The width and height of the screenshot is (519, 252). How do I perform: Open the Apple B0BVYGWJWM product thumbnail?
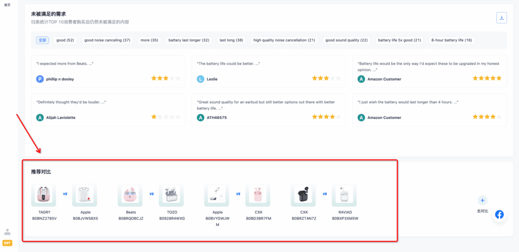coord(217,194)
